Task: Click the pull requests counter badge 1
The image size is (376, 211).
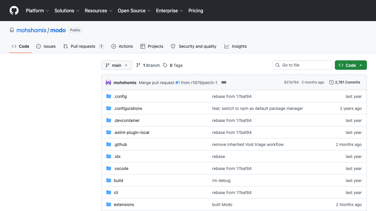Action: [x=101, y=46]
